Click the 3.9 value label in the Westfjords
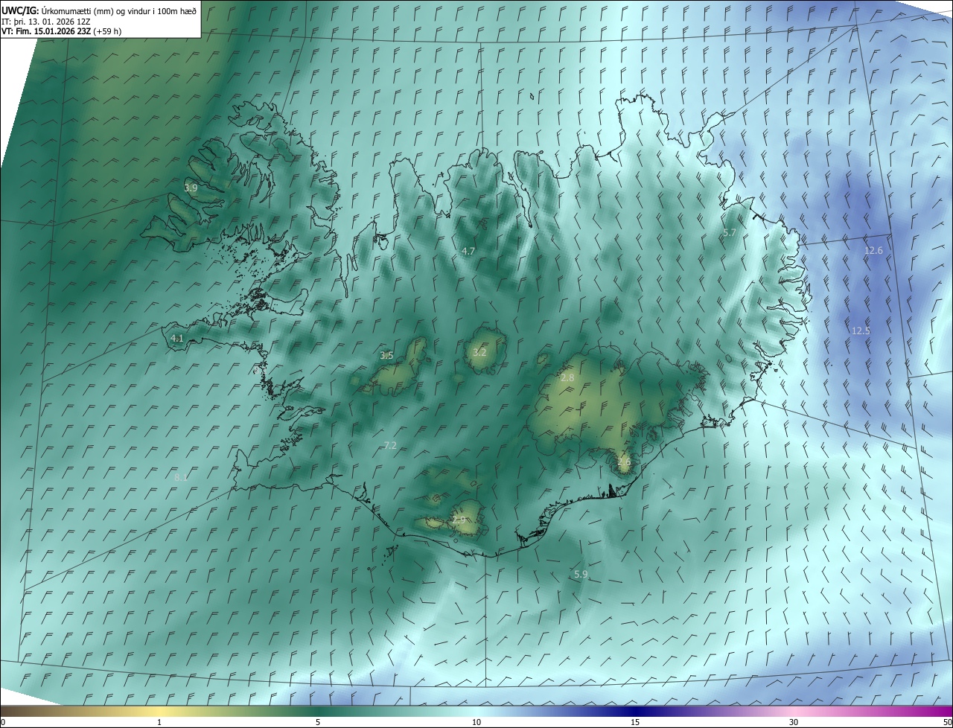 191,188
